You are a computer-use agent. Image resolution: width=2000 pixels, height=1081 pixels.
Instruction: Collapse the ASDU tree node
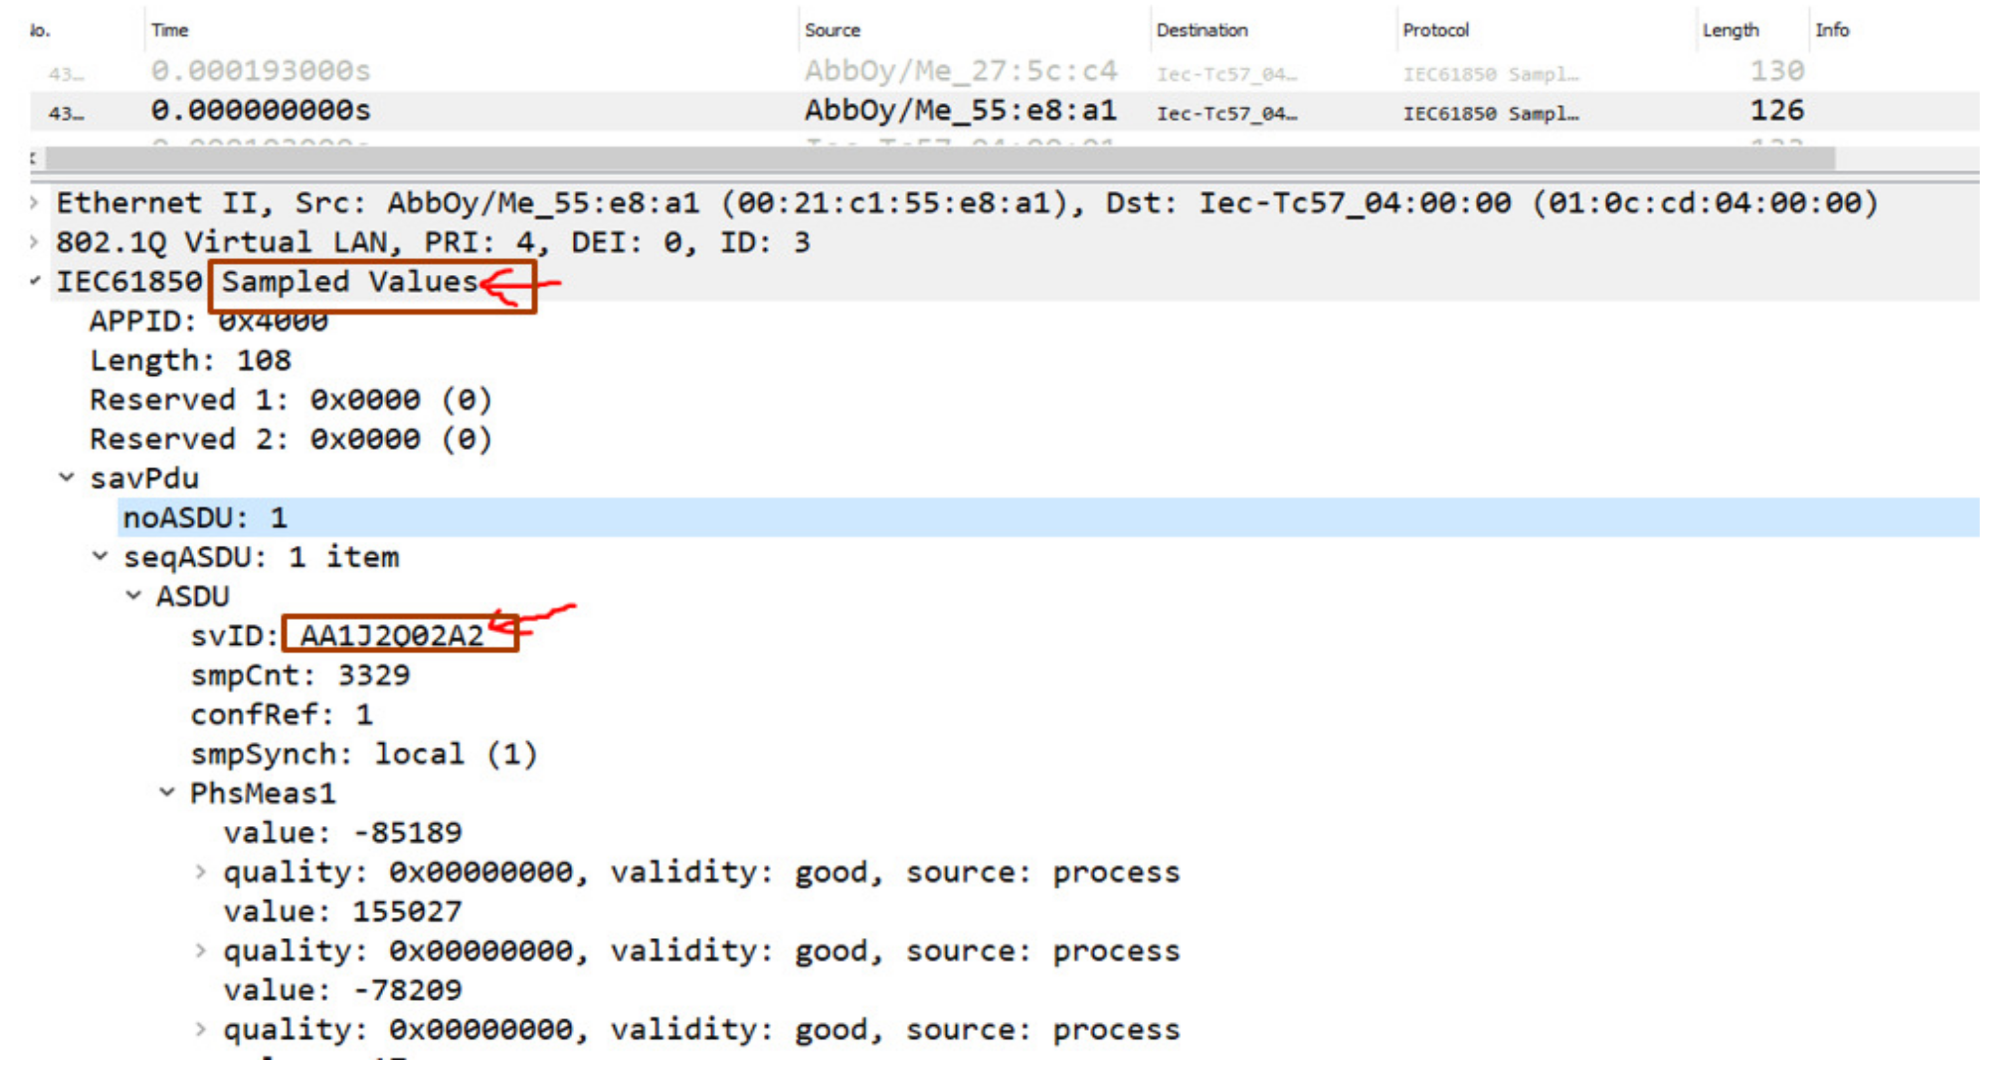(x=134, y=596)
